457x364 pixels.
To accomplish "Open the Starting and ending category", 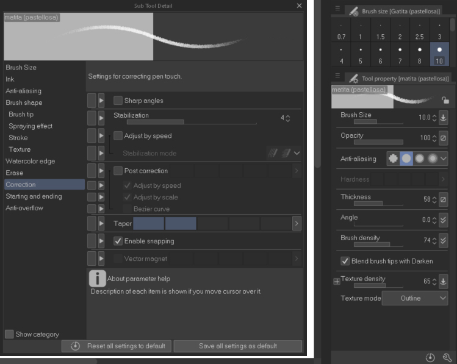I will [x=34, y=196].
